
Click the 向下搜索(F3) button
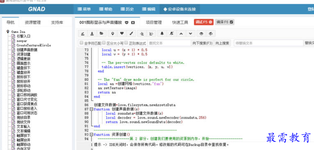coord(203,43)
